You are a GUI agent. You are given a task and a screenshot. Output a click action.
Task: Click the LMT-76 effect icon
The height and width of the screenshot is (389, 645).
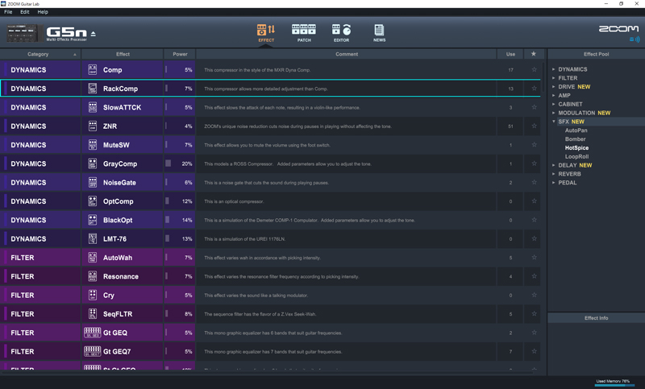(93, 238)
